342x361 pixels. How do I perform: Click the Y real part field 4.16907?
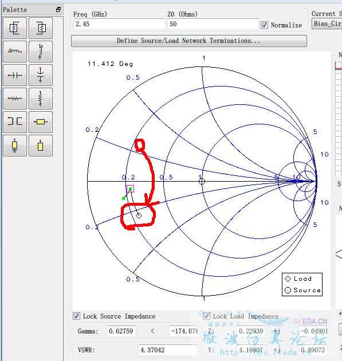251,350
